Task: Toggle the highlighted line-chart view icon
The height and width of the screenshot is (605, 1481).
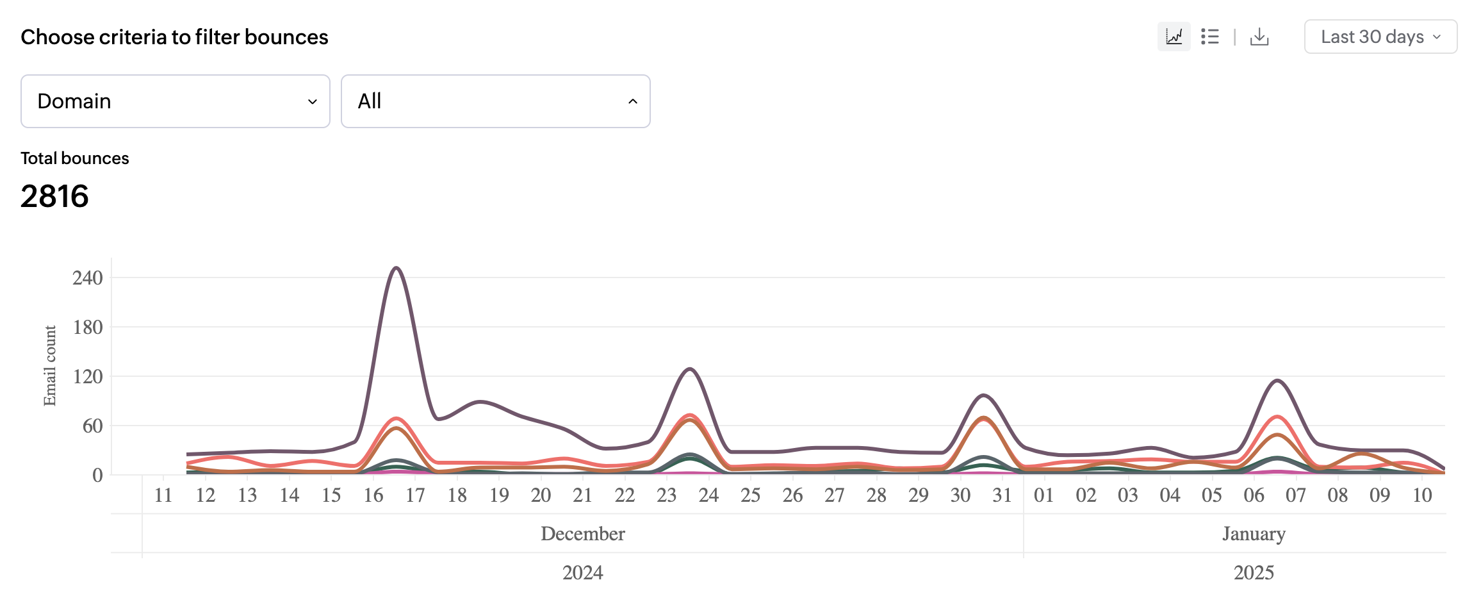Action: pyautogui.click(x=1174, y=37)
